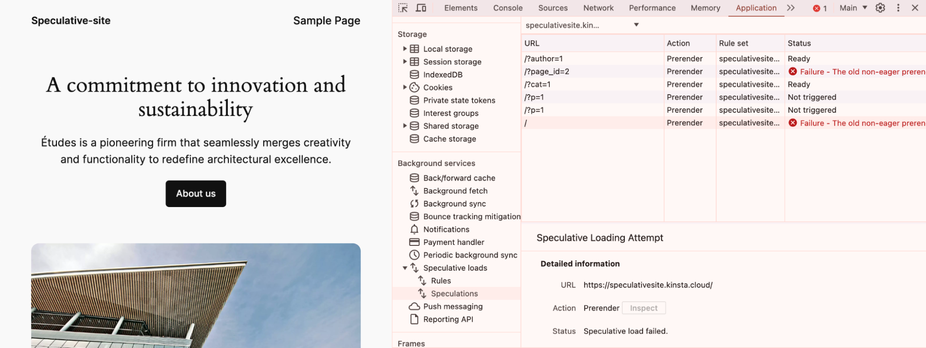
Task: Open the DevTools three-dot options menu
Action: (898, 8)
